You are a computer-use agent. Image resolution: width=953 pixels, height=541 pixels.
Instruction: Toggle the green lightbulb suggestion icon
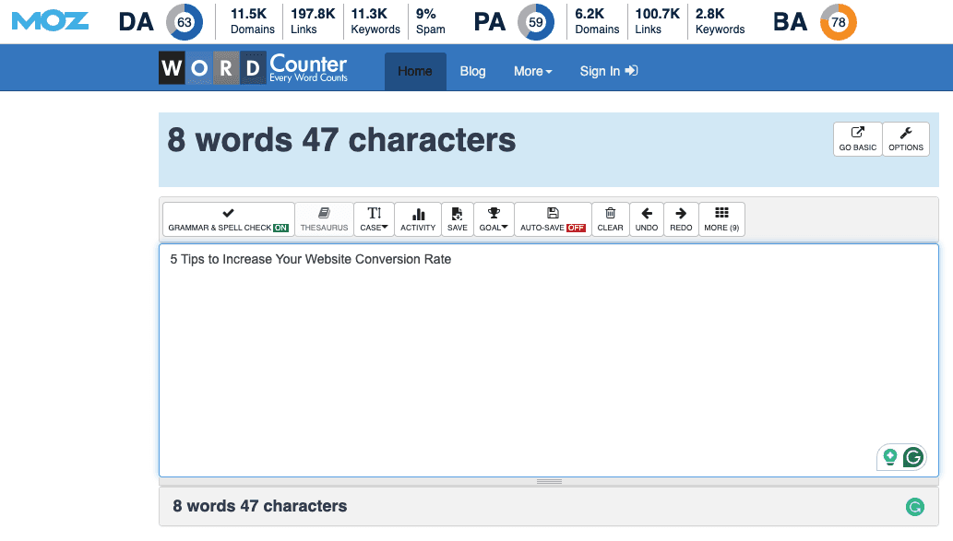[889, 457]
